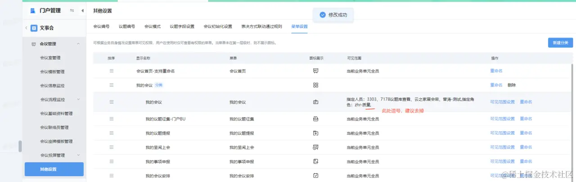
Task: Open 会议信息监控 in the sidebar
Action: 52,86
